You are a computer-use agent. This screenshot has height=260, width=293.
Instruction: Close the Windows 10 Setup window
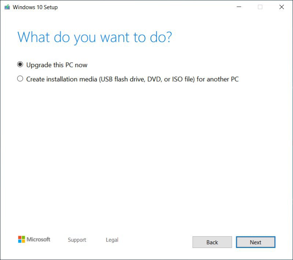pyautogui.click(x=281, y=7)
